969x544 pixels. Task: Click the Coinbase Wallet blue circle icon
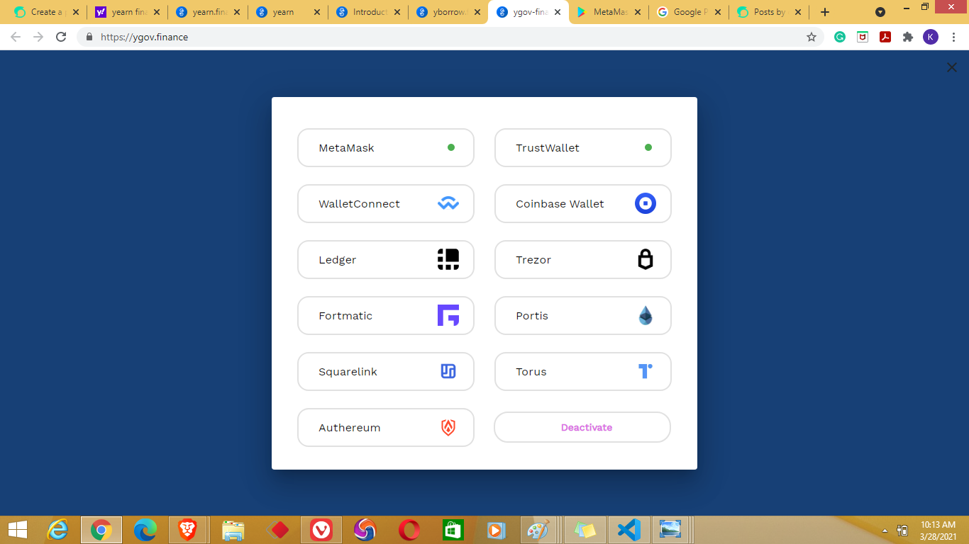646,204
